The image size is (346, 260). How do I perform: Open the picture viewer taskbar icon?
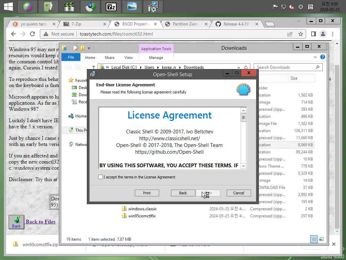132,7
